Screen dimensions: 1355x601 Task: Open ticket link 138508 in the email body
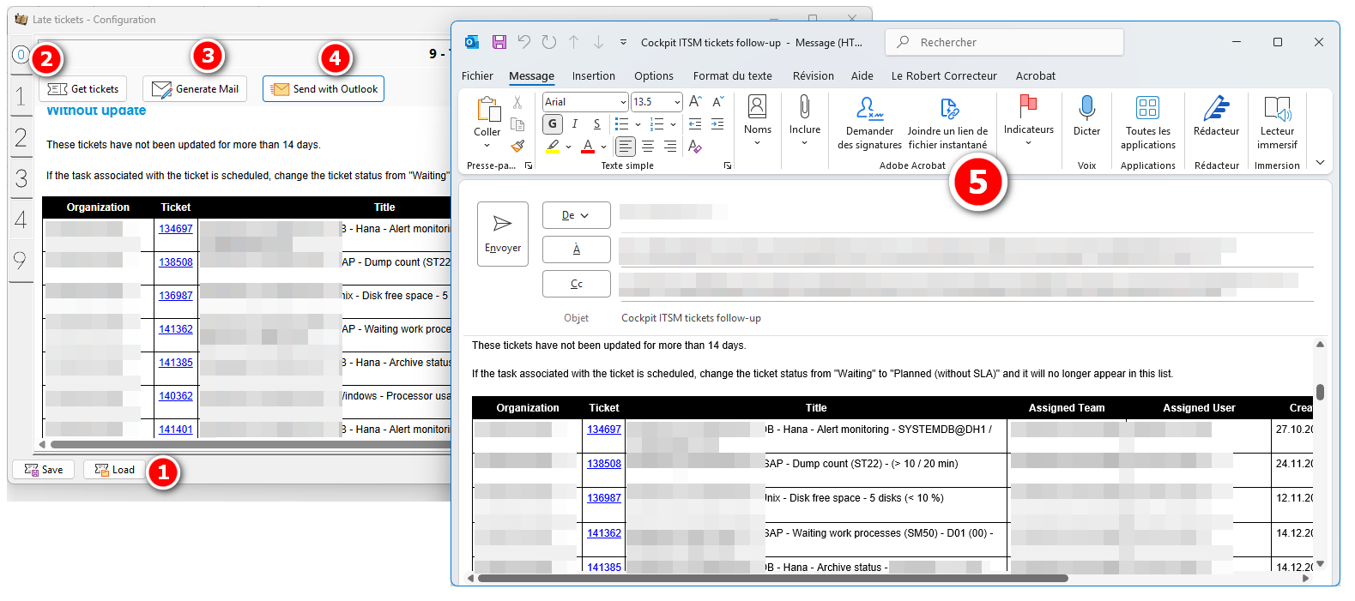603,464
